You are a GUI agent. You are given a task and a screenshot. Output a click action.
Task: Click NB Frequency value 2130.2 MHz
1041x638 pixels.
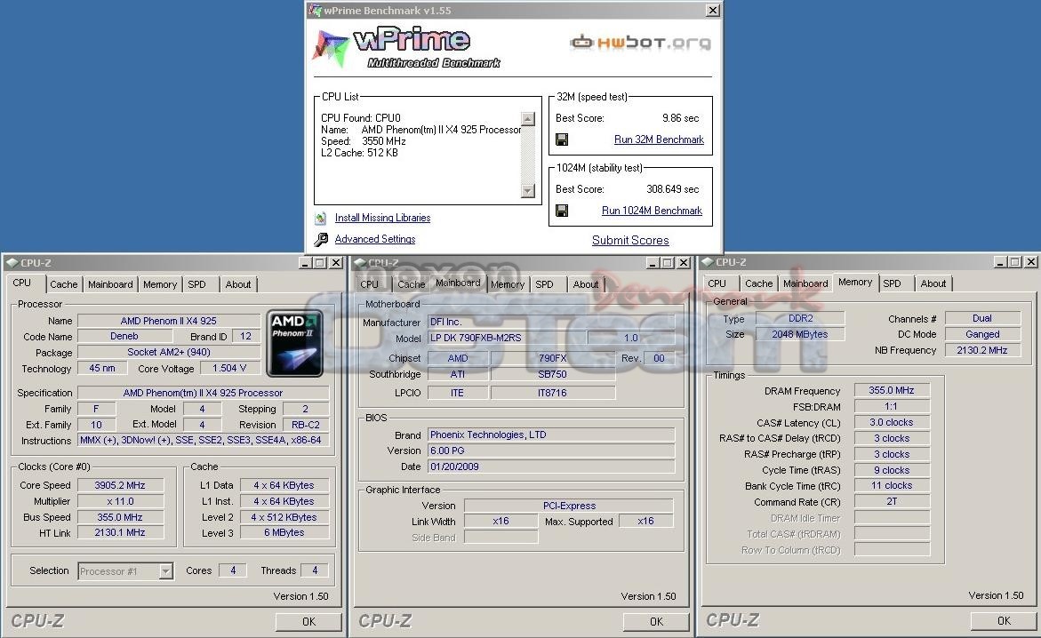pos(982,350)
